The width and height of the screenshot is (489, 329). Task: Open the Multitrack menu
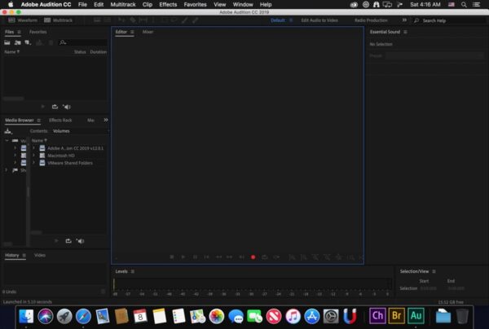[x=123, y=4]
